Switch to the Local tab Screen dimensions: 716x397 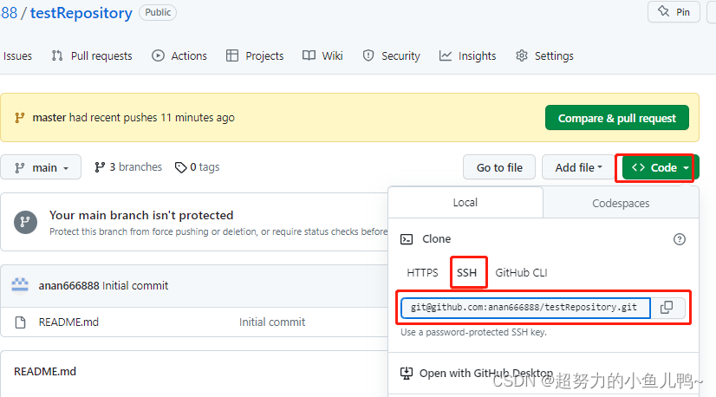click(x=465, y=202)
